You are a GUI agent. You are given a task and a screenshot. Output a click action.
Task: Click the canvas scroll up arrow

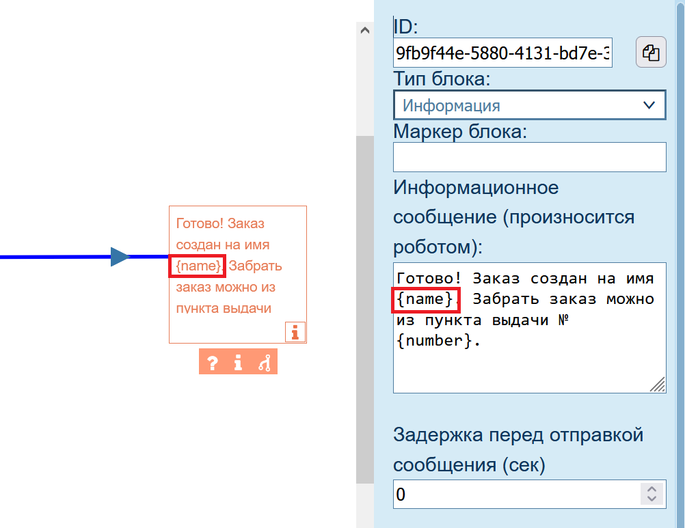tap(365, 30)
